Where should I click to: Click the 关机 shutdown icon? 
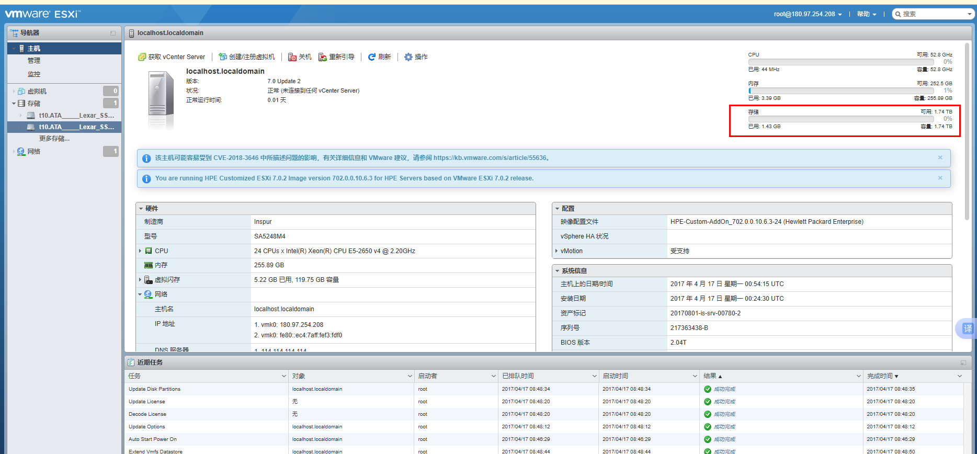292,57
